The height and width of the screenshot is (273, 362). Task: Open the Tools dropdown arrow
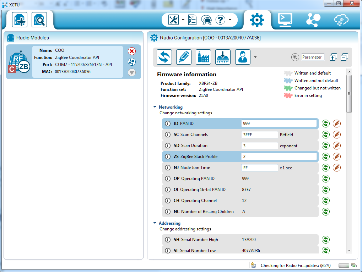183,20
